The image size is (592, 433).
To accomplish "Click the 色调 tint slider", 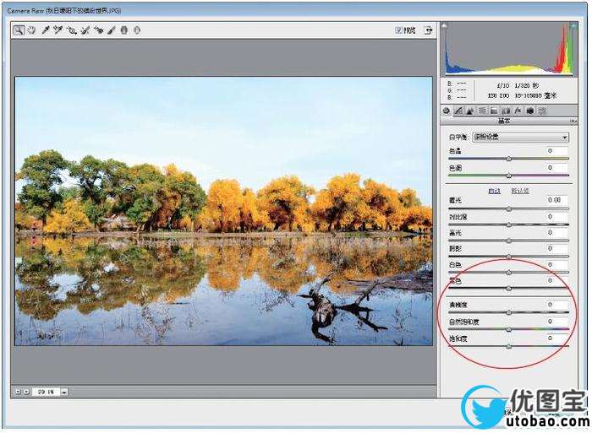I will click(508, 176).
